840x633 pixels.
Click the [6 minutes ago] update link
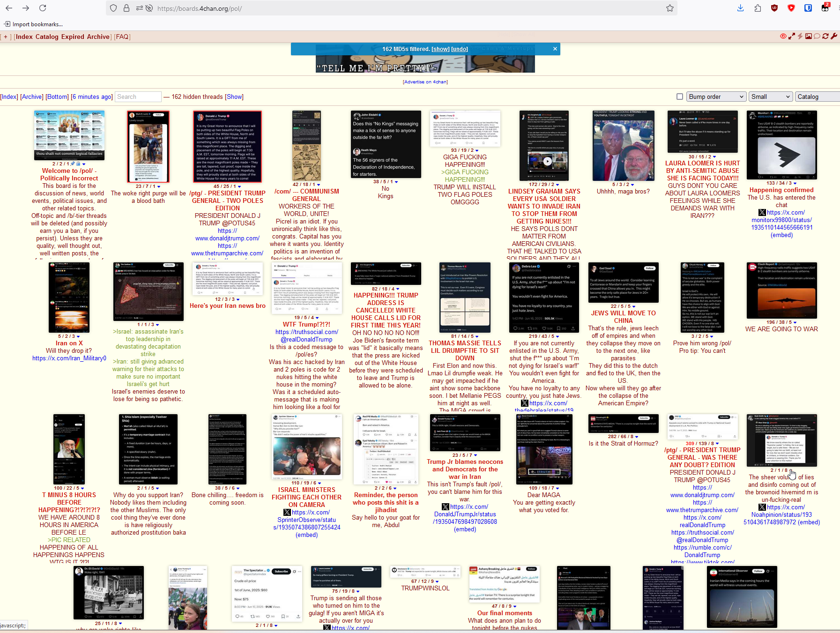92,97
